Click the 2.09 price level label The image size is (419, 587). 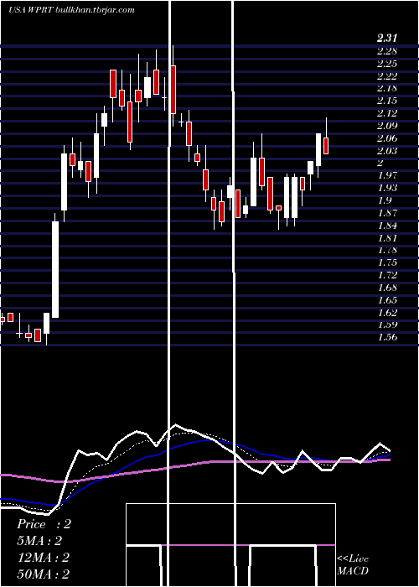tap(387, 126)
